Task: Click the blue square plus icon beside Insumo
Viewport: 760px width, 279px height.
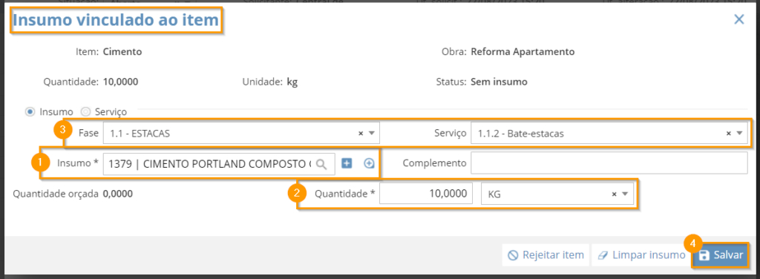Action: click(347, 163)
